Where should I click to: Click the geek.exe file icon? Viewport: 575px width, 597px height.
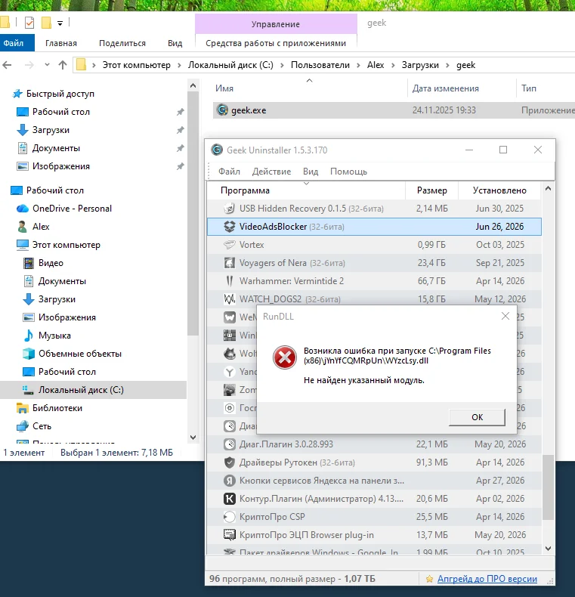pyautogui.click(x=222, y=110)
